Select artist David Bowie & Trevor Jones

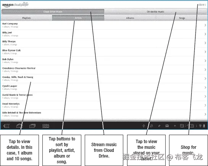pos(18,95)
